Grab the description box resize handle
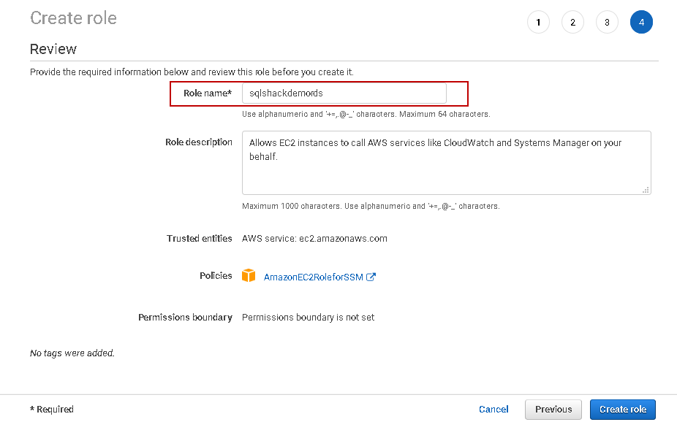 click(646, 190)
